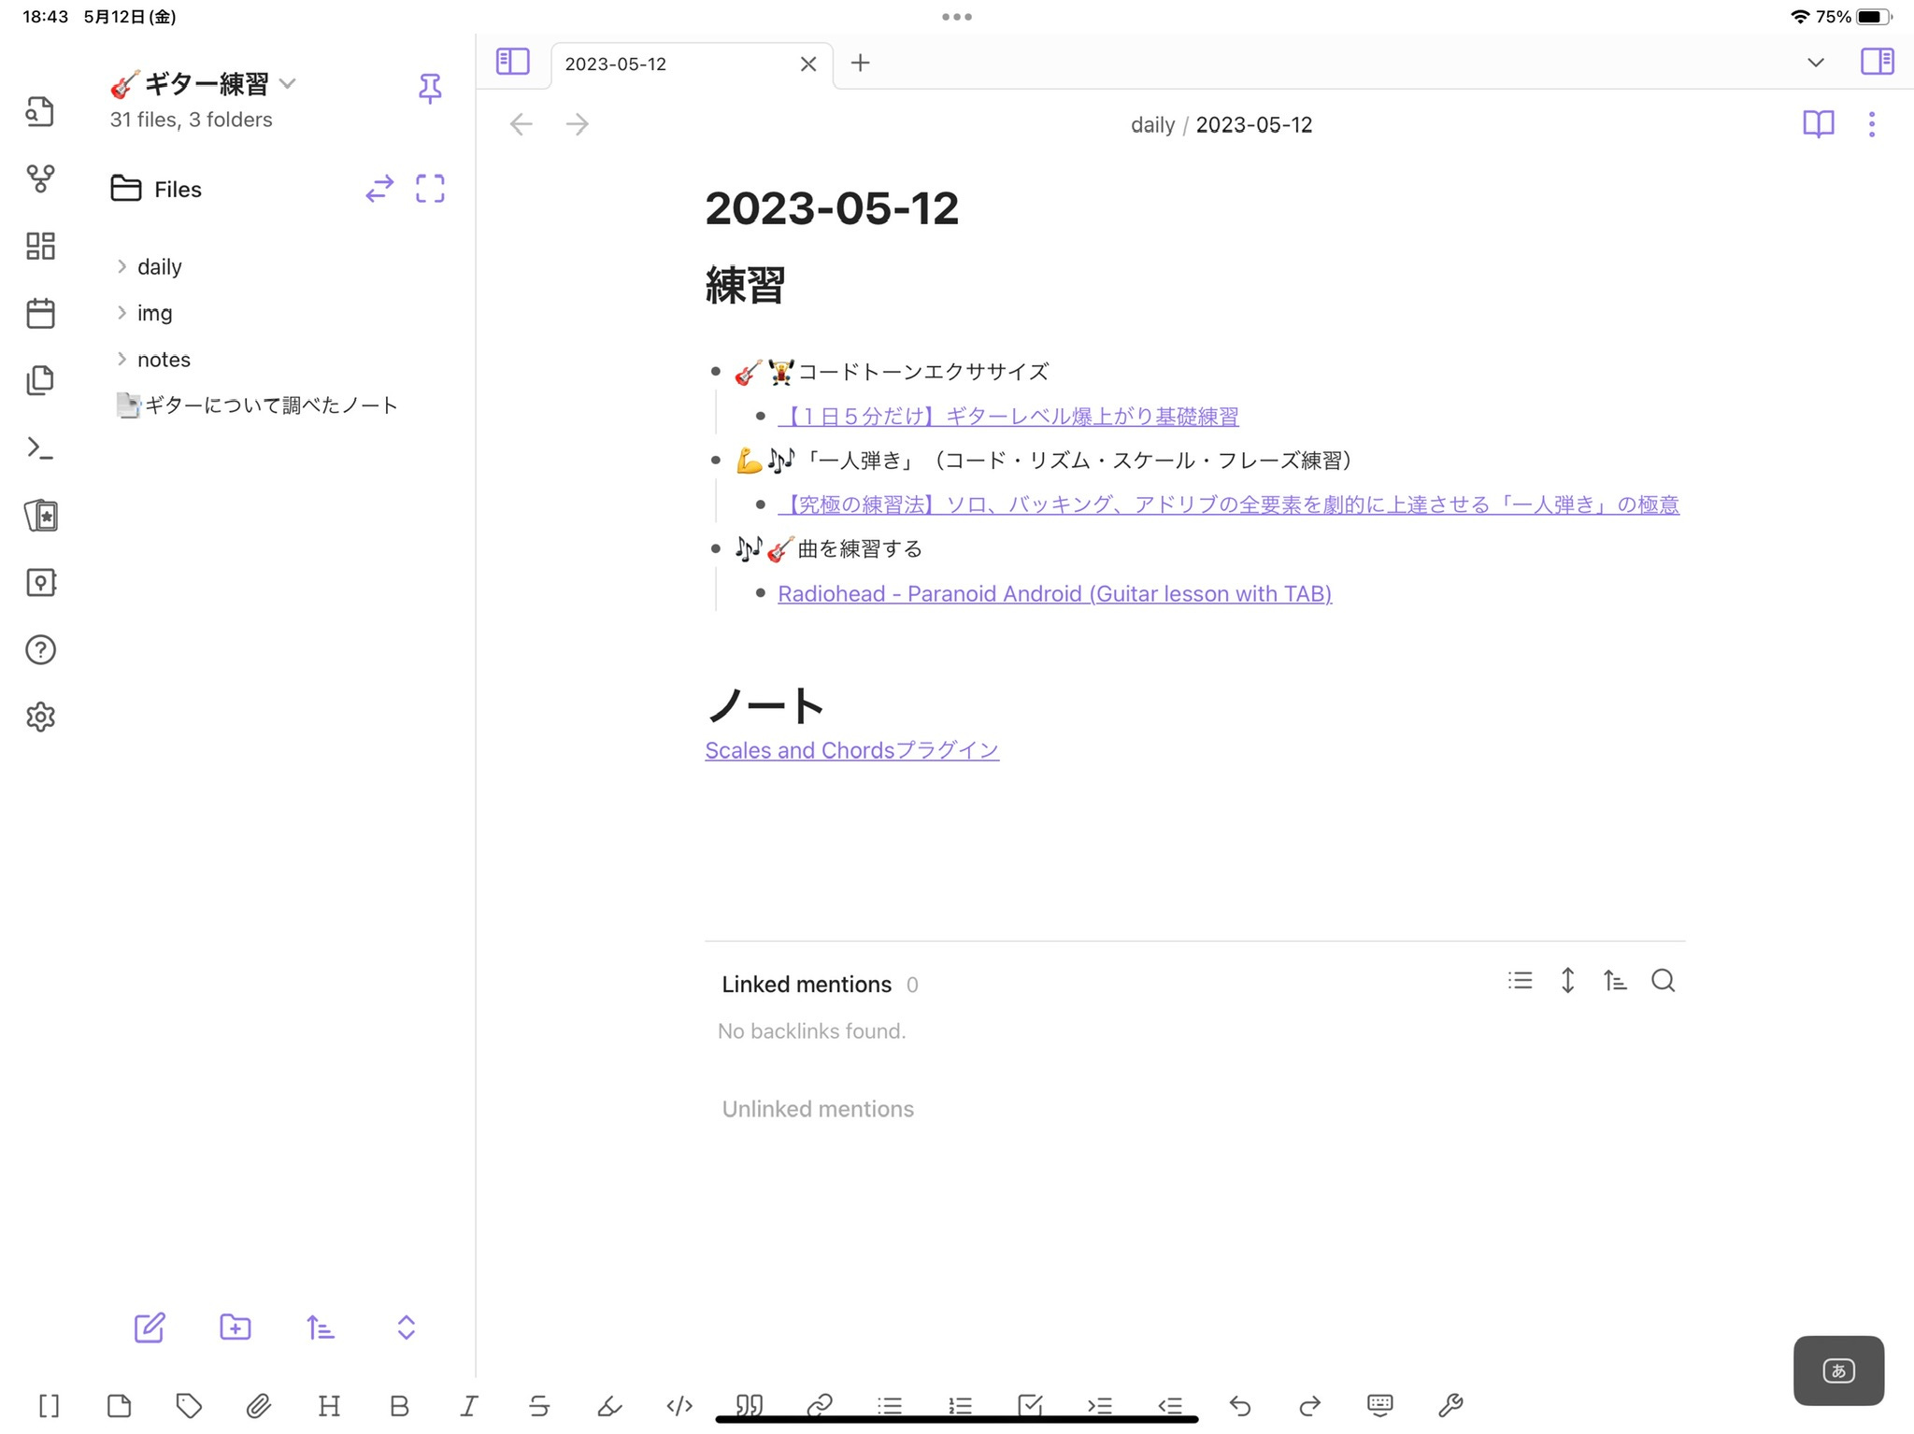This screenshot has width=1914, height=1434.
Task: Open the calendar daily note icon
Action: (x=40, y=313)
